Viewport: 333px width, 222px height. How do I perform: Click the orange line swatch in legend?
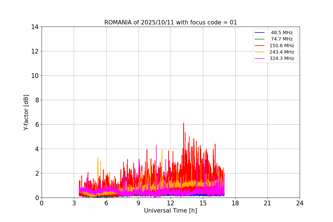pyautogui.click(x=260, y=52)
